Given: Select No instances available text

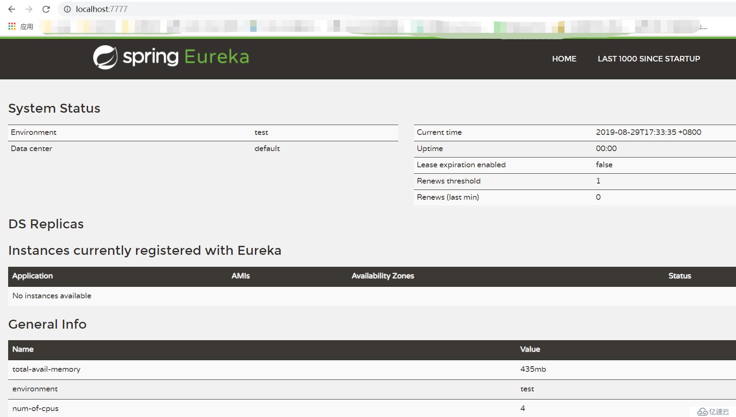Looking at the screenshot, I should [x=52, y=296].
